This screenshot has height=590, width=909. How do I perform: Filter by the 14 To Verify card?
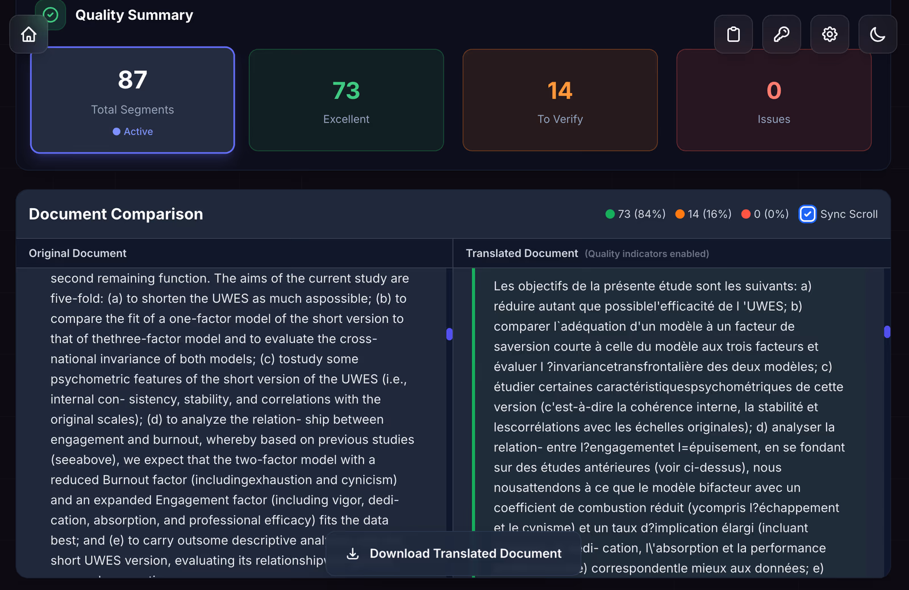pos(560,100)
